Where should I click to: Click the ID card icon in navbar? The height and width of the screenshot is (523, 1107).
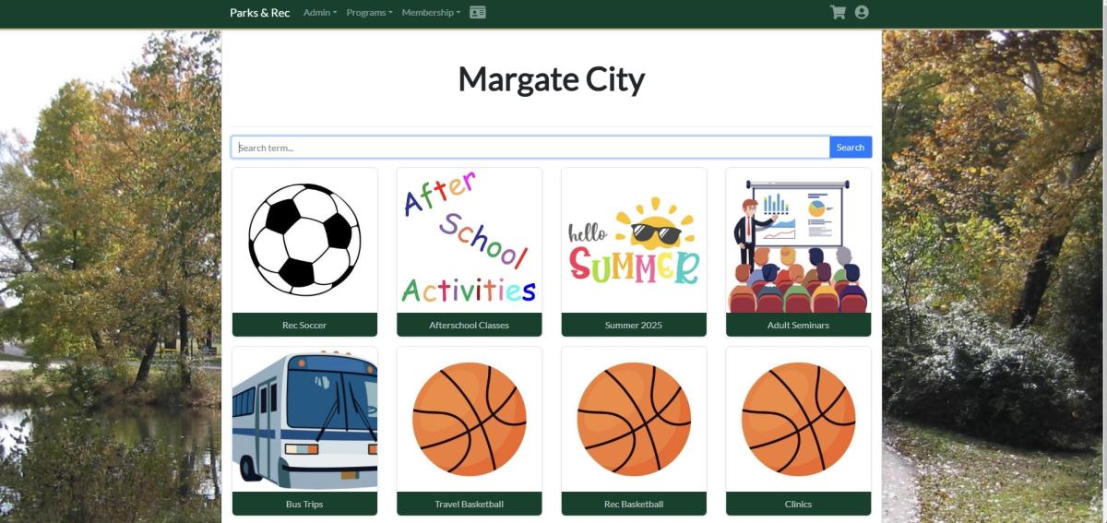[477, 12]
